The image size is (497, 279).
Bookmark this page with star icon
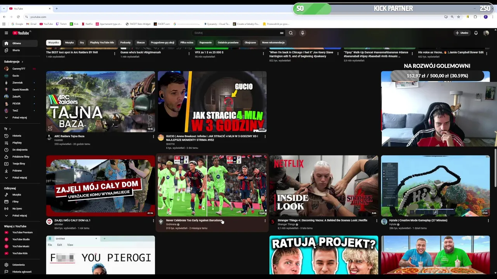459,17
